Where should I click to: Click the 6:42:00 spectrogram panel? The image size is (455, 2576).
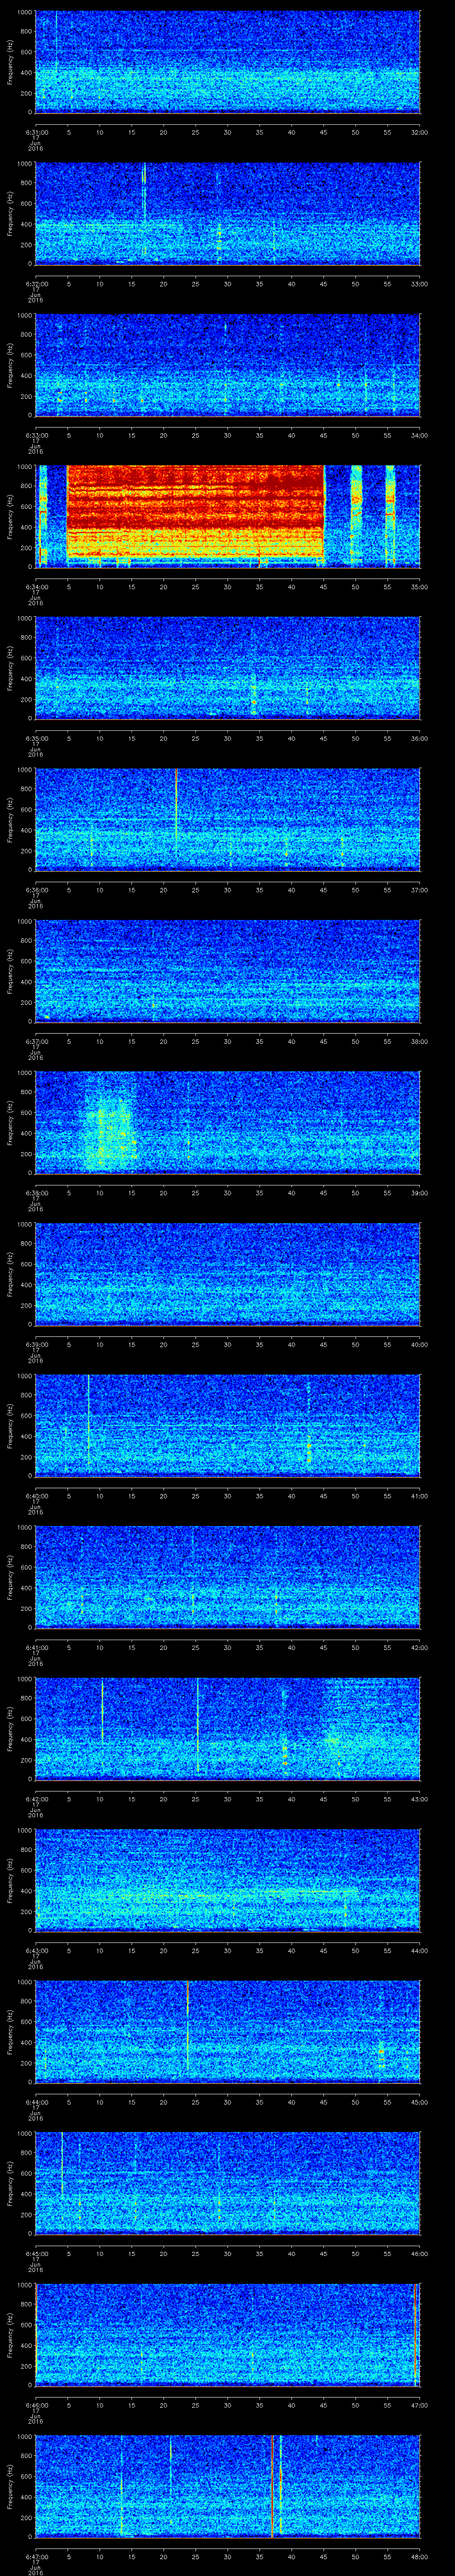(228, 1729)
